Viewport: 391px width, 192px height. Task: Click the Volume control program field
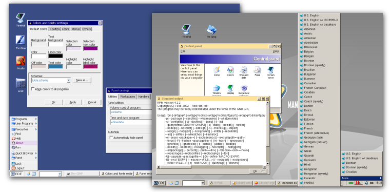click(131, 112)
